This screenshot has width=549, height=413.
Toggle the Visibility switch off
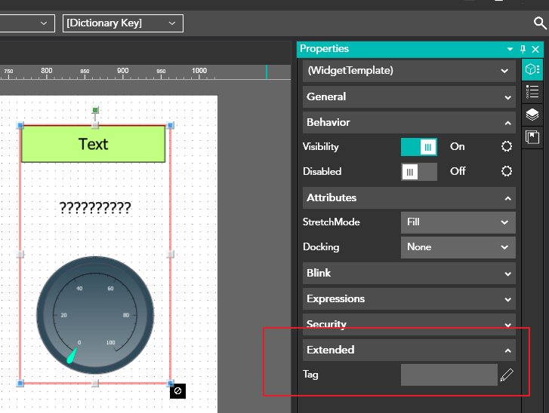coord(419,147)
